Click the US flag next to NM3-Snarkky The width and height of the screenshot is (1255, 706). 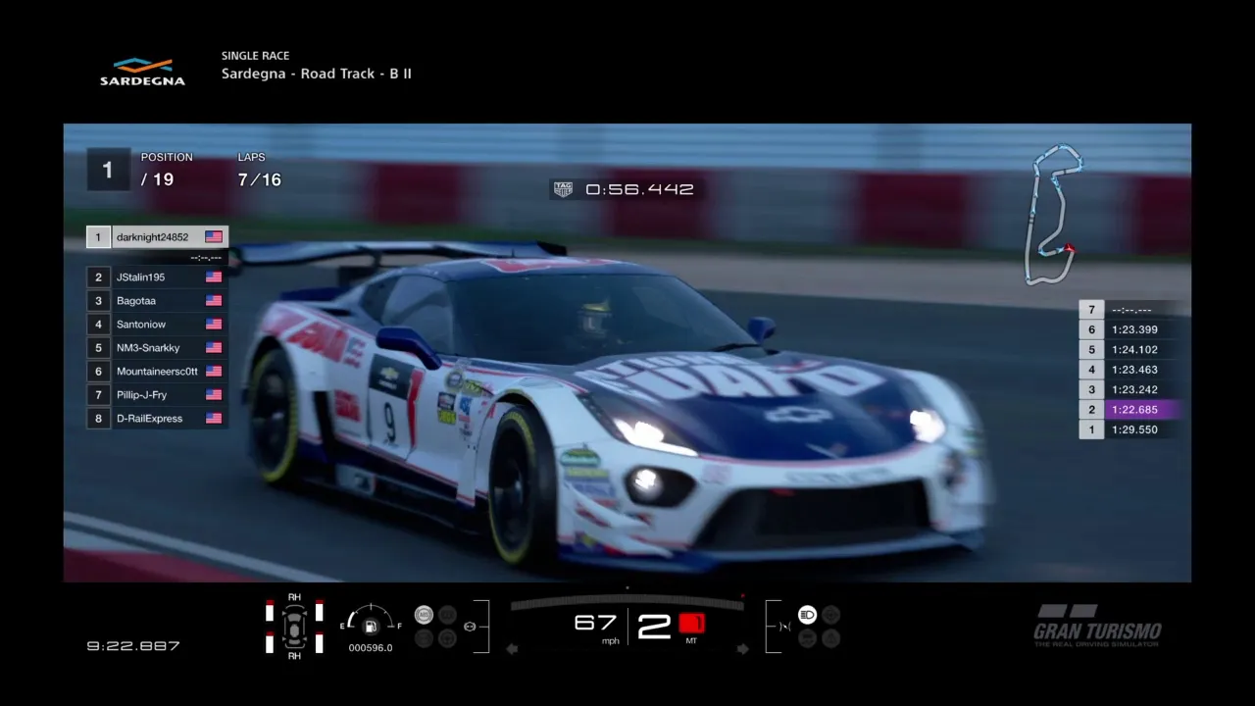[214, 348]
